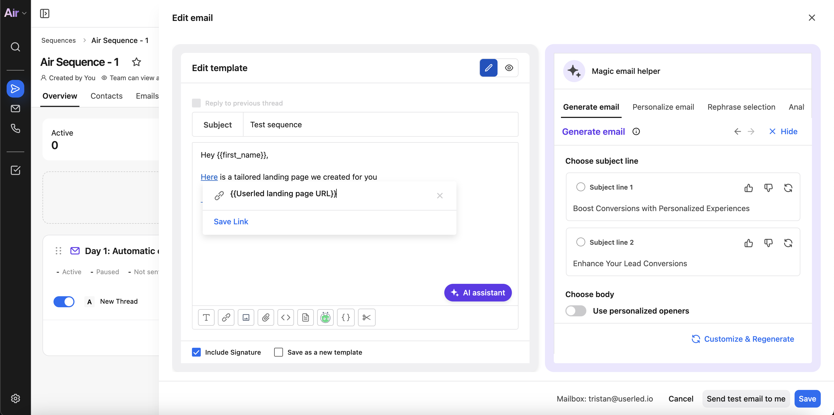
Task: Open the Personalize email tab
Action: pos(663,107)
